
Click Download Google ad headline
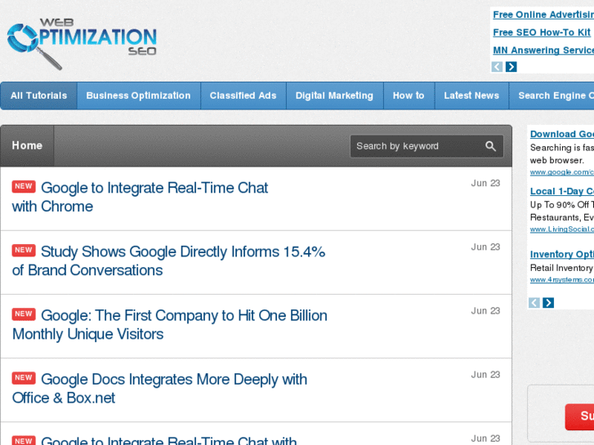tap(562, 134)
